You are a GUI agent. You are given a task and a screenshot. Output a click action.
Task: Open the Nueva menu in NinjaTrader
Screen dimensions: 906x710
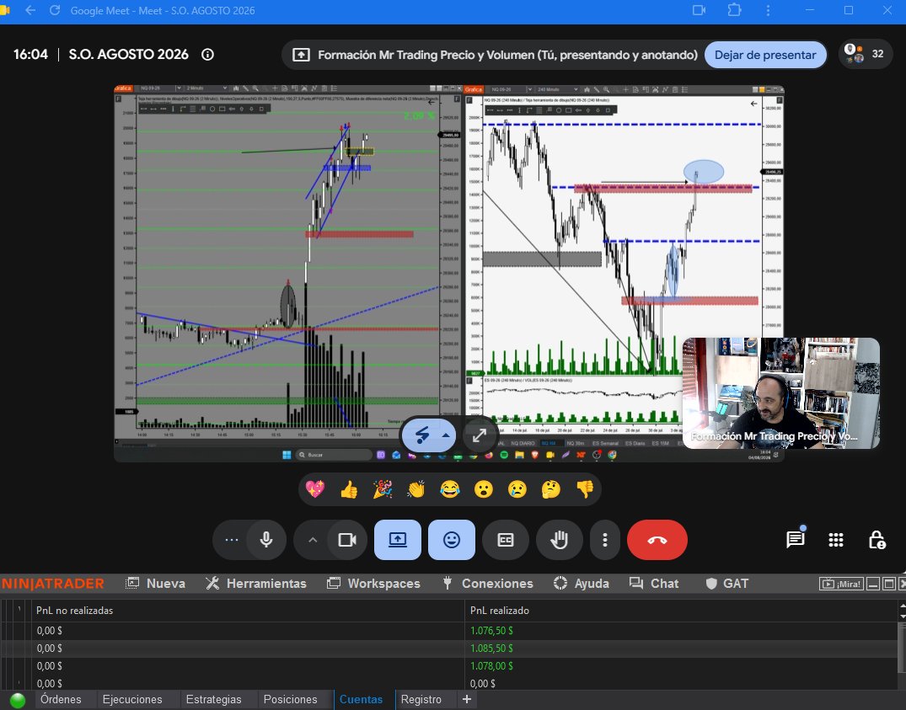[x=156, y=584]
